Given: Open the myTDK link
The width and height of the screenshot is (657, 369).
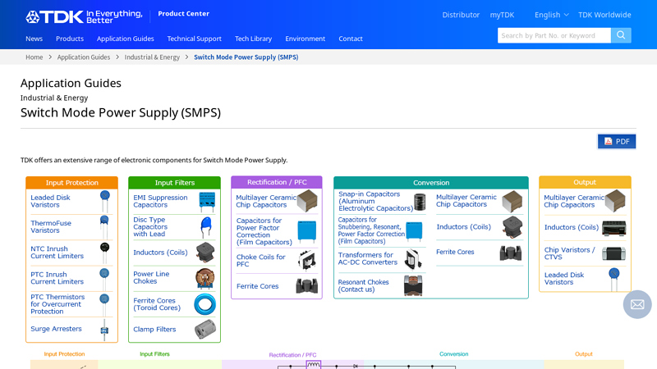Looking at the screenshot, I should pyautogui.click(x=502, y=15).
